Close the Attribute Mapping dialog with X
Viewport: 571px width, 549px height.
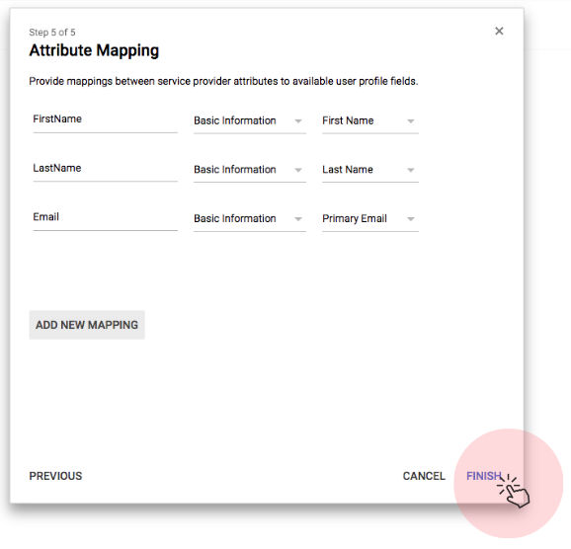point(499,31)
